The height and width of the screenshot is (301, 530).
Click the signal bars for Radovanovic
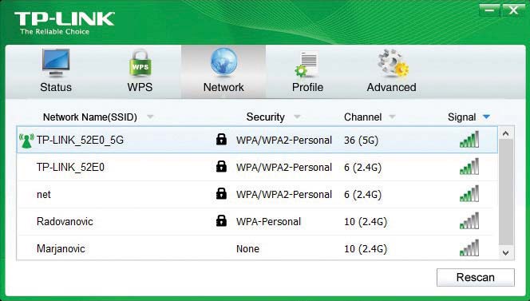point(469,220)
